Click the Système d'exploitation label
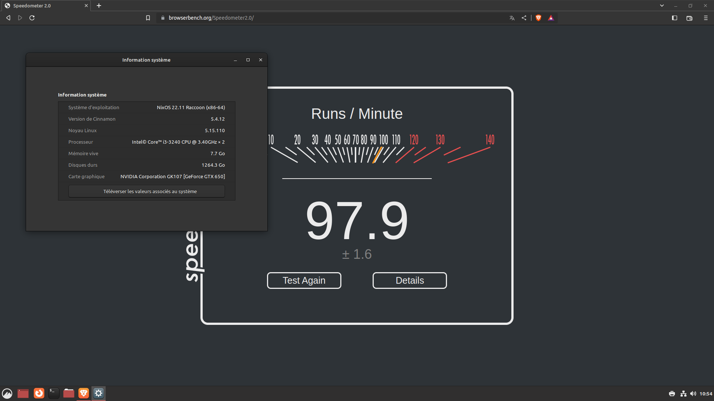Screen dimensions: 714x401 (x=94, y=107)
